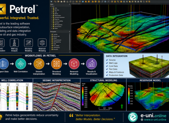Click the lightbulb icon beside the uncertainty statement
Viewport: 169px width, 123px height.
coord(1,117)
